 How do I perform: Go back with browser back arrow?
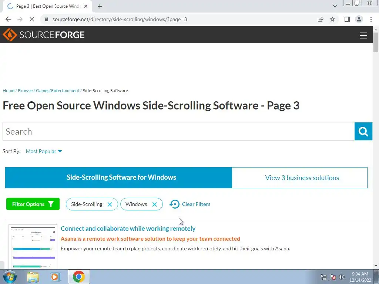click(8, 19)
